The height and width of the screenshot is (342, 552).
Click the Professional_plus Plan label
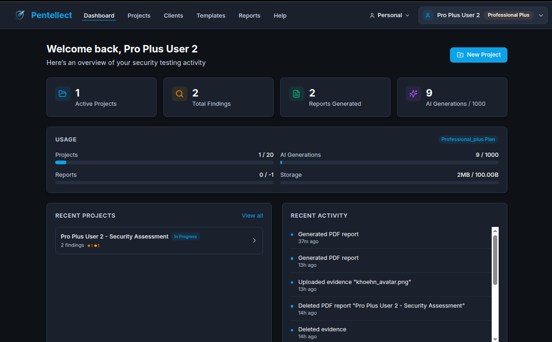[x=468, y=140]
